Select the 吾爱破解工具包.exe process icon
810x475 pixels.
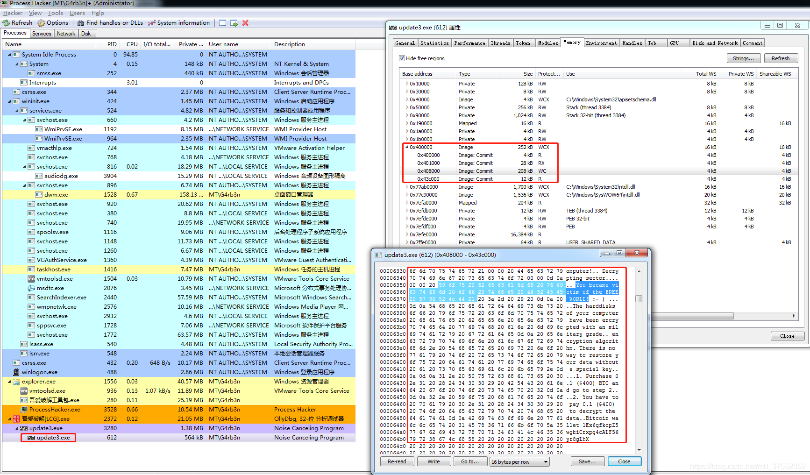(24, 400)
